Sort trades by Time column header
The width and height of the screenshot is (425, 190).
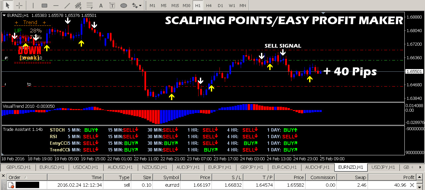pyautogui.click(x=75, y=177)
